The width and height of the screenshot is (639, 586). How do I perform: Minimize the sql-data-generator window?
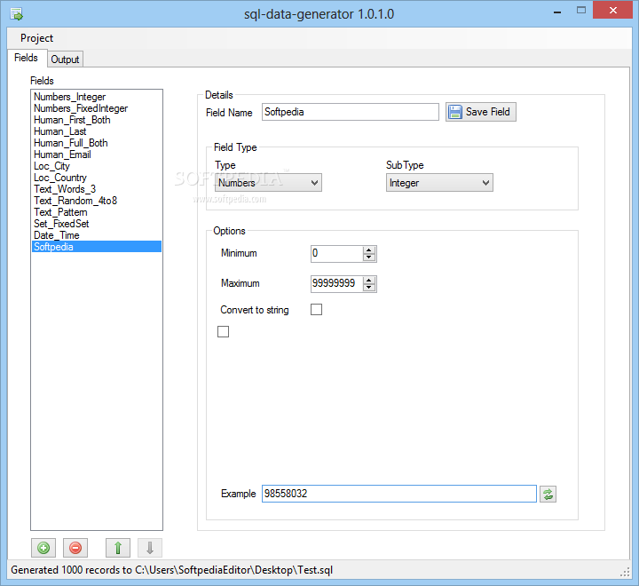pos(557,11)
